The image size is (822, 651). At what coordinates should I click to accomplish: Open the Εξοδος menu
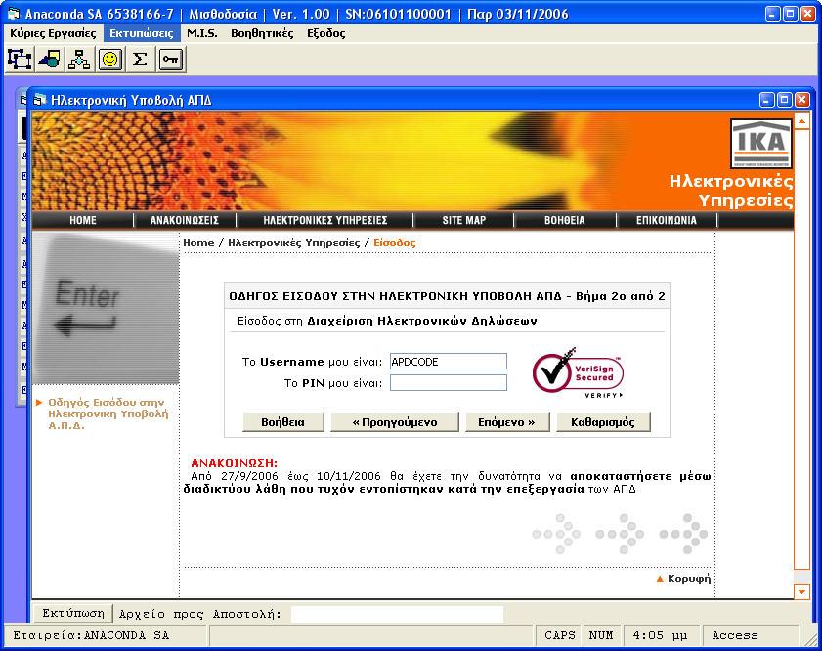coord(326,33)
